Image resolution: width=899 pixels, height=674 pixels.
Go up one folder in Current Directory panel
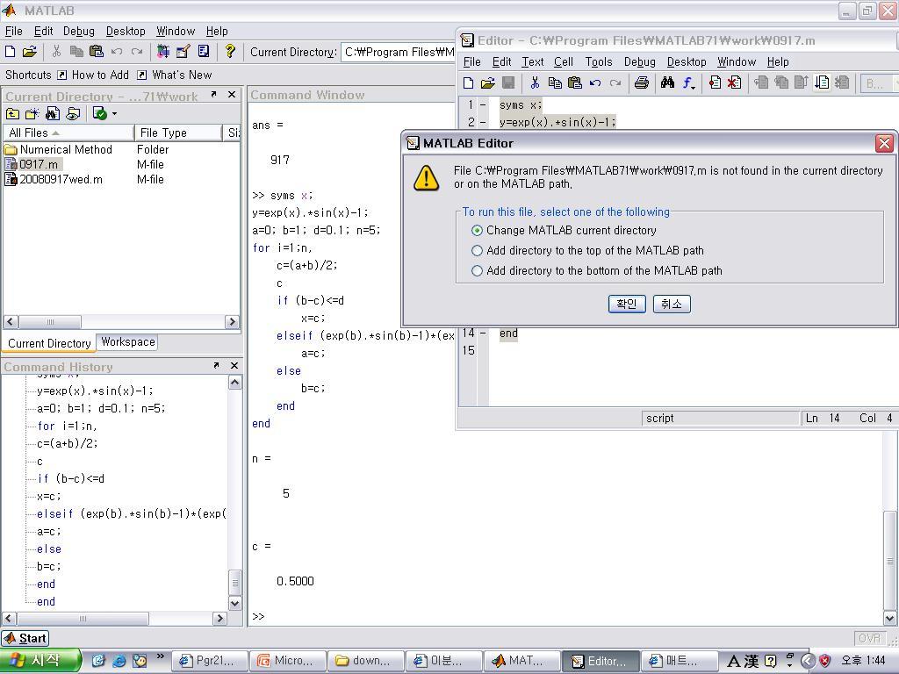pyautogui.click(x=12, y=113)
